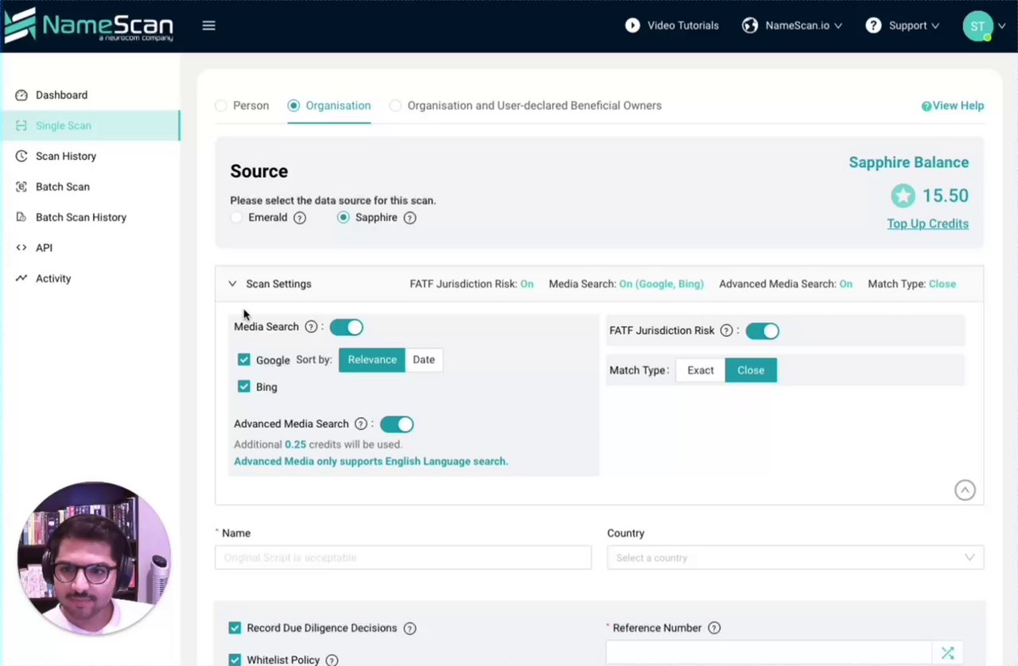The image size is (1018, 666).
Task: Click the generate reference number shuffle icon
Action: coord(947,652)
